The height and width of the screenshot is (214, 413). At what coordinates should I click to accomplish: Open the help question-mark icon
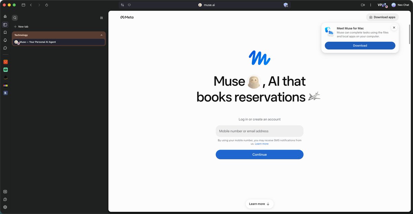tap(5, 200)
